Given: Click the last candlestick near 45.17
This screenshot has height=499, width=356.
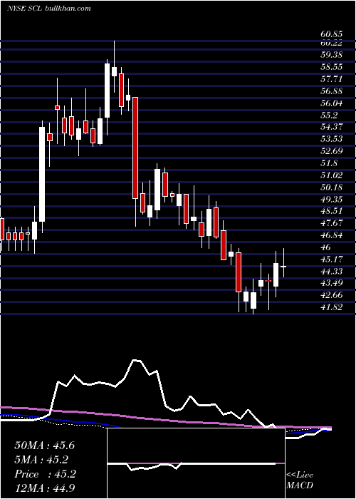Looking at the screenshot, I should [x=283, y=267].
